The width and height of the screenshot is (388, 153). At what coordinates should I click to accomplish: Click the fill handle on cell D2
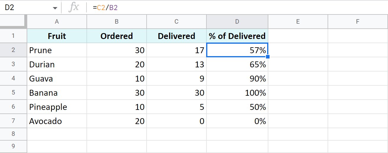pos(268,56)
